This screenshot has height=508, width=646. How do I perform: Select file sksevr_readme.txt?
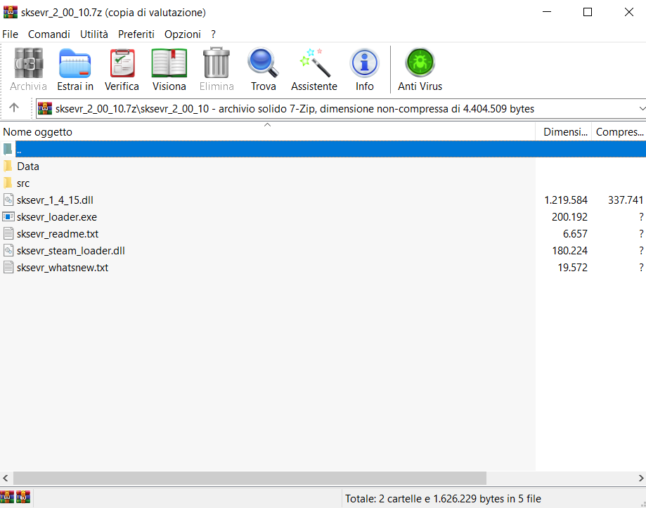(58, 234)
